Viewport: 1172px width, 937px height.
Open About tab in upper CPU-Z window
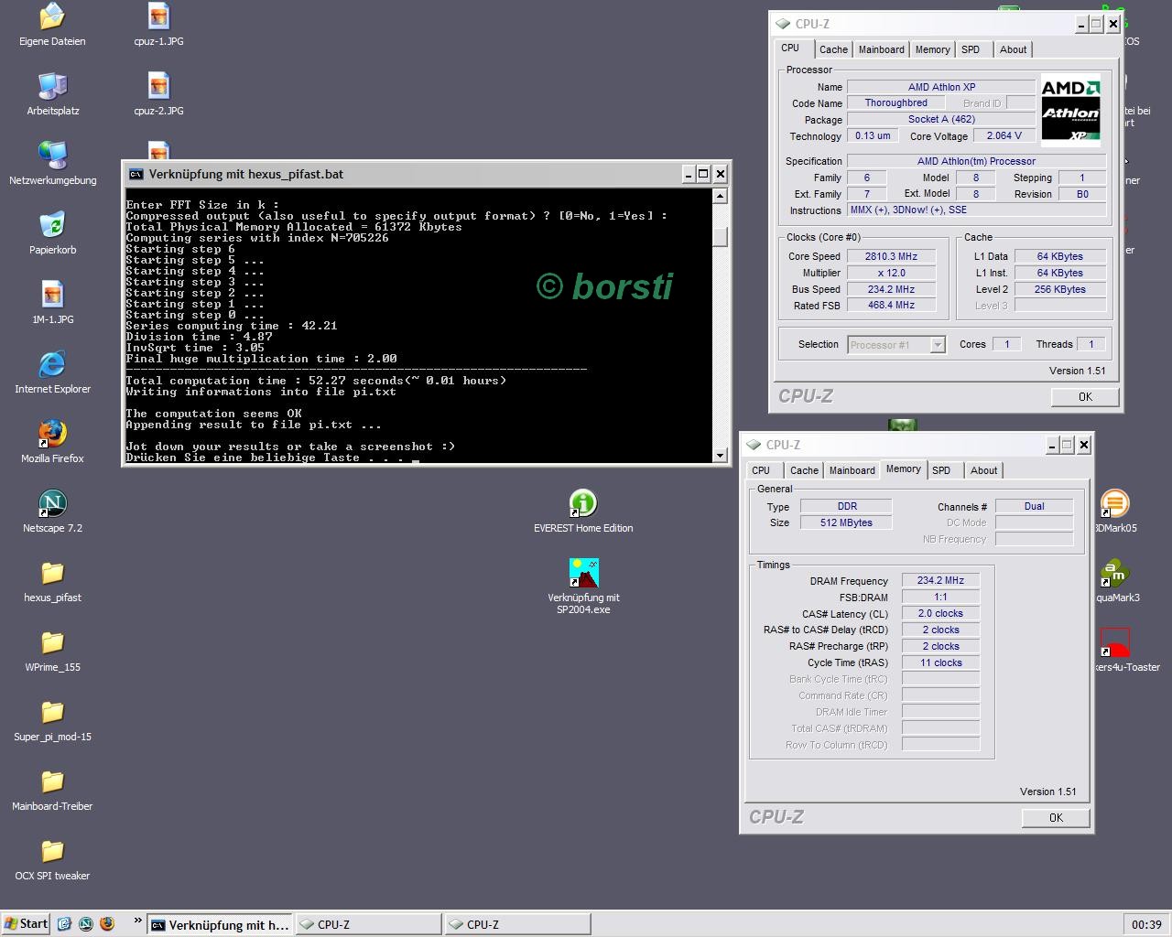tap(1013, 49)
